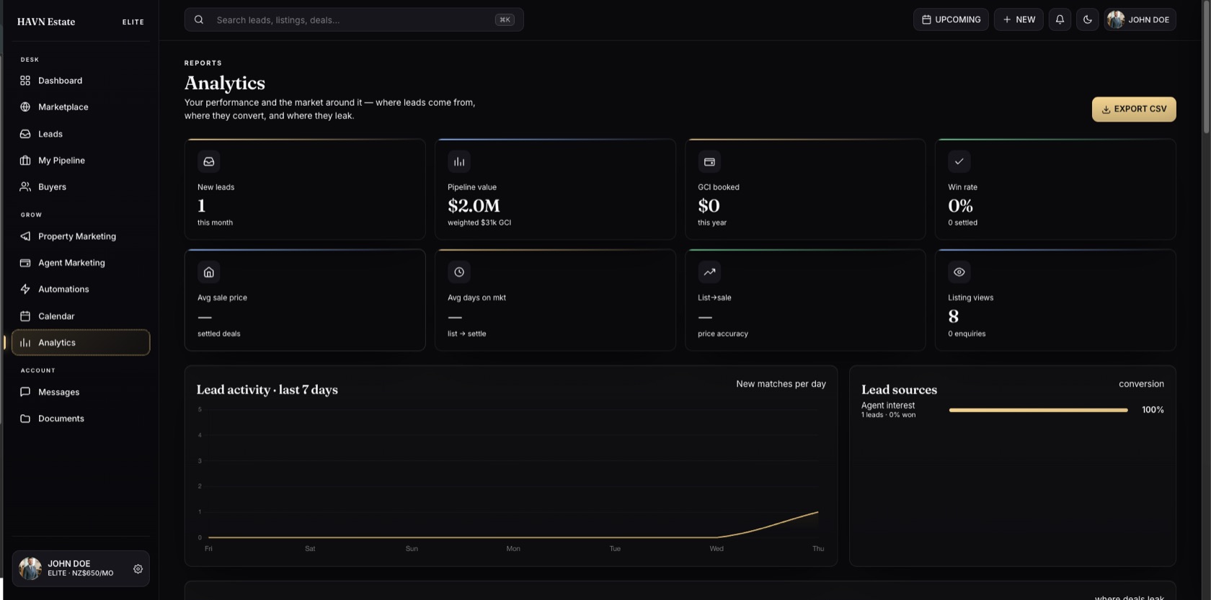Open account settings gear icon

(138, 569)
